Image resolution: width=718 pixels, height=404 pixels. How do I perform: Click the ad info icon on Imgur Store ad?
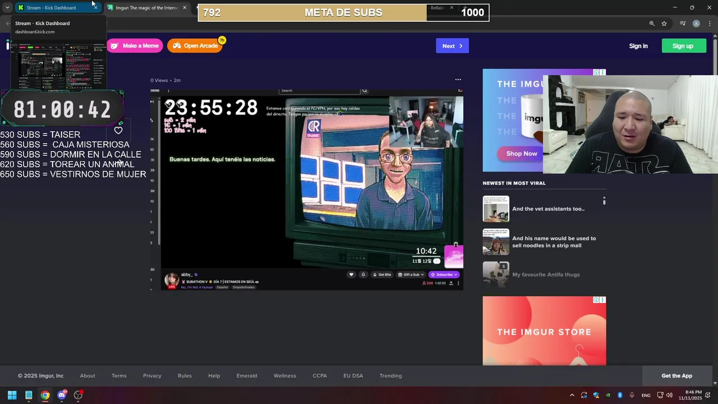pos(596,300)
